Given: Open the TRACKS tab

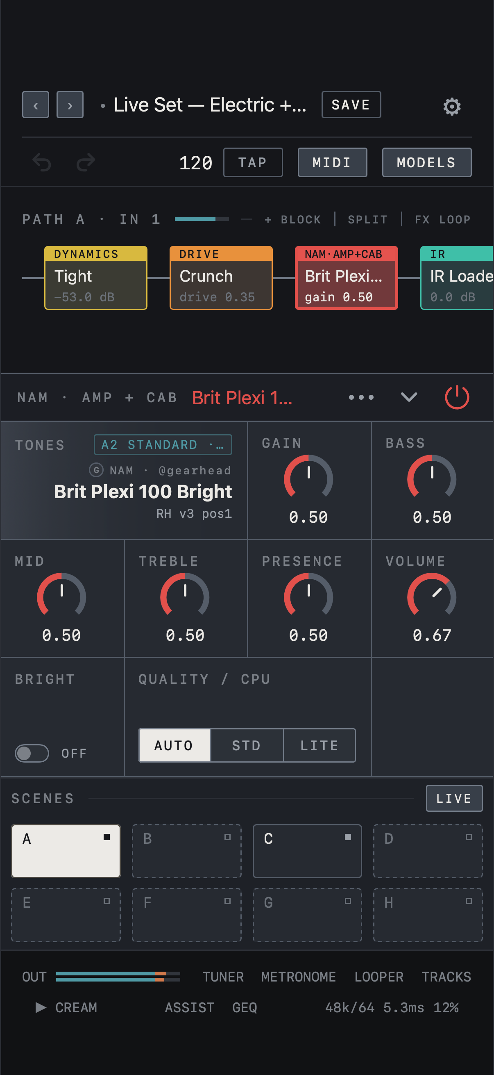Looking at the screenshot, I should [446, 977].
